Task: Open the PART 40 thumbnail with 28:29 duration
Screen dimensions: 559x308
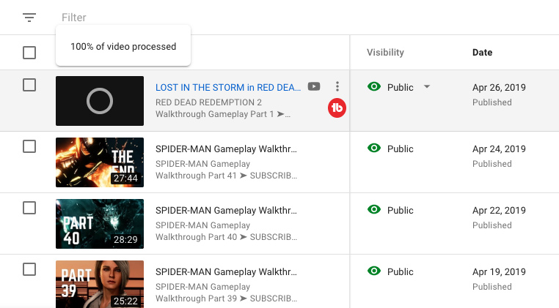Action: [100, 224]
